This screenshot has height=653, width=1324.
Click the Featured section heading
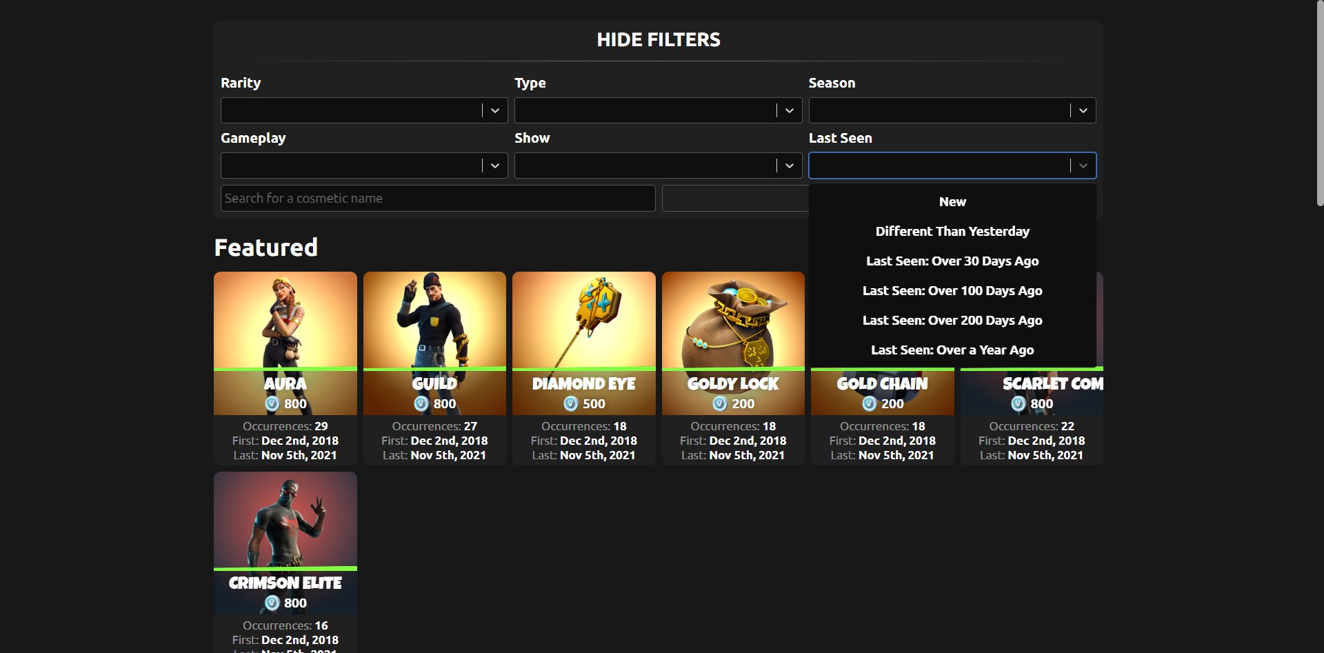tap(266, 248)
